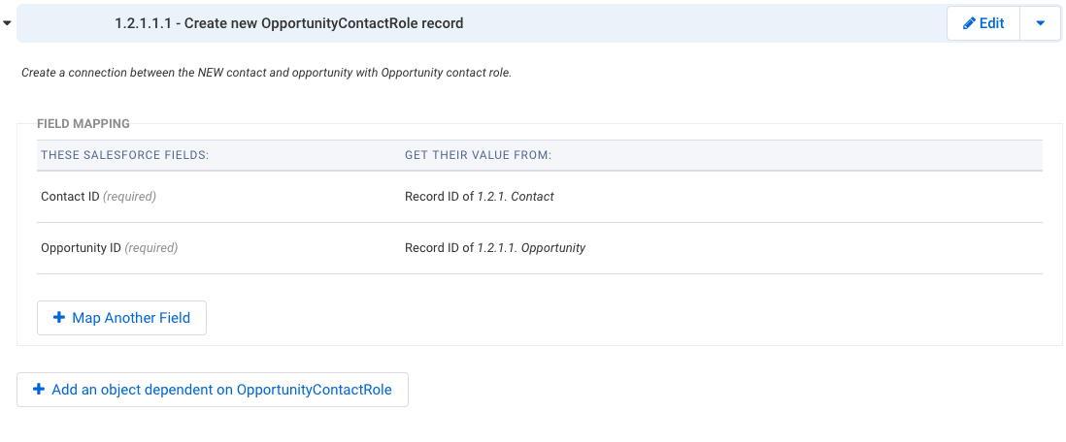This screenshot has width=1066, height=442.
Task: Click the Get Their Value From column header
Action: pos(478,155)
